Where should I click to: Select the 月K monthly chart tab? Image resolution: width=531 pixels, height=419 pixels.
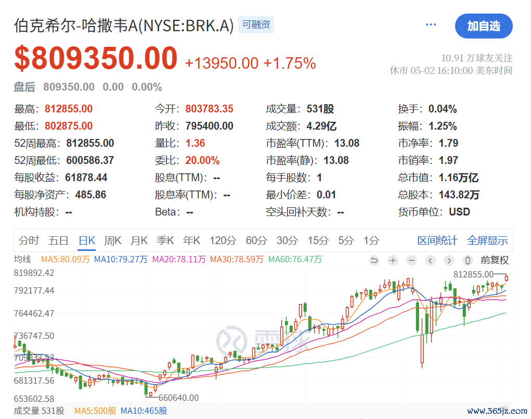coord(139,240)
